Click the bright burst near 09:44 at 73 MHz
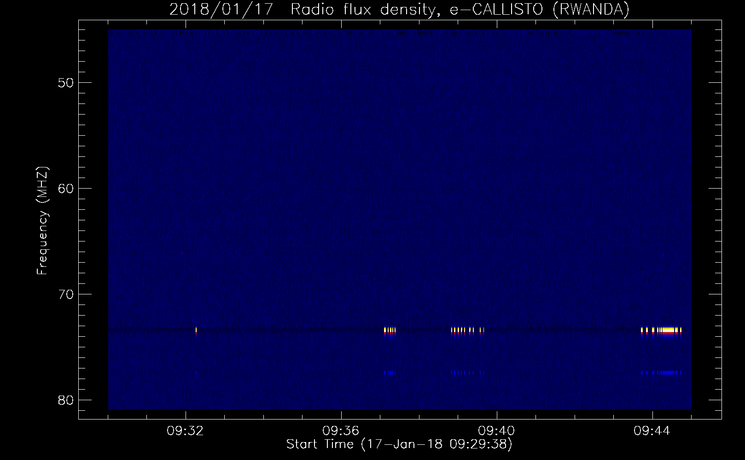This screenshot has height=460, width=745. pyautogui.click(x=661, y=332)
